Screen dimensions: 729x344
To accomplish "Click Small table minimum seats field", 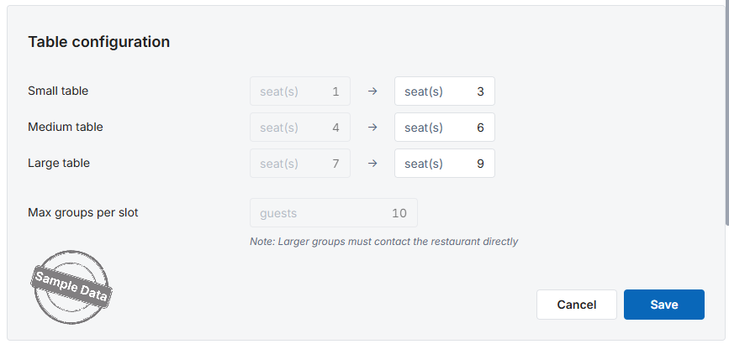I will click(x=300, y=91).
